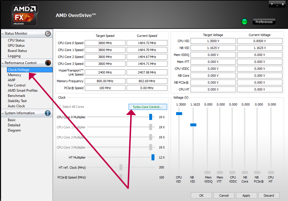Open Turbo Core Control settings

[148, 107]
